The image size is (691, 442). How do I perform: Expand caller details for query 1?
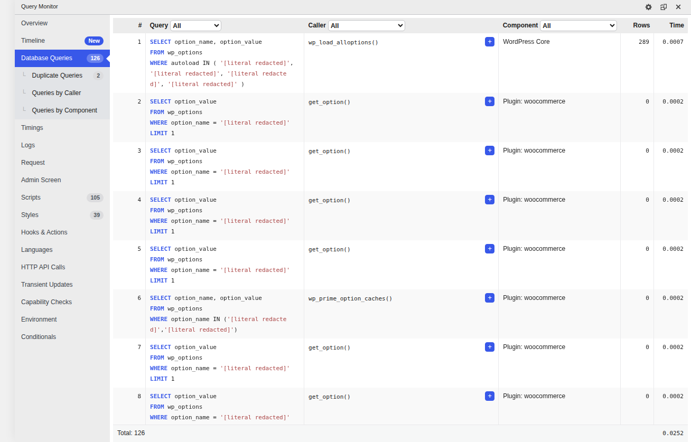tap(490, 42)
